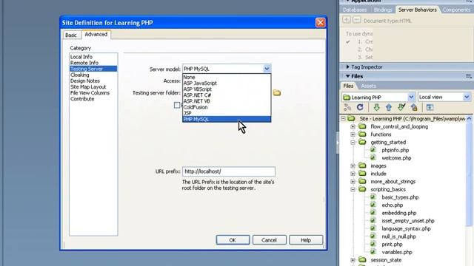The image size is (474, 266).
Task: Click the Check Out files icon
Action: [401, 107]
